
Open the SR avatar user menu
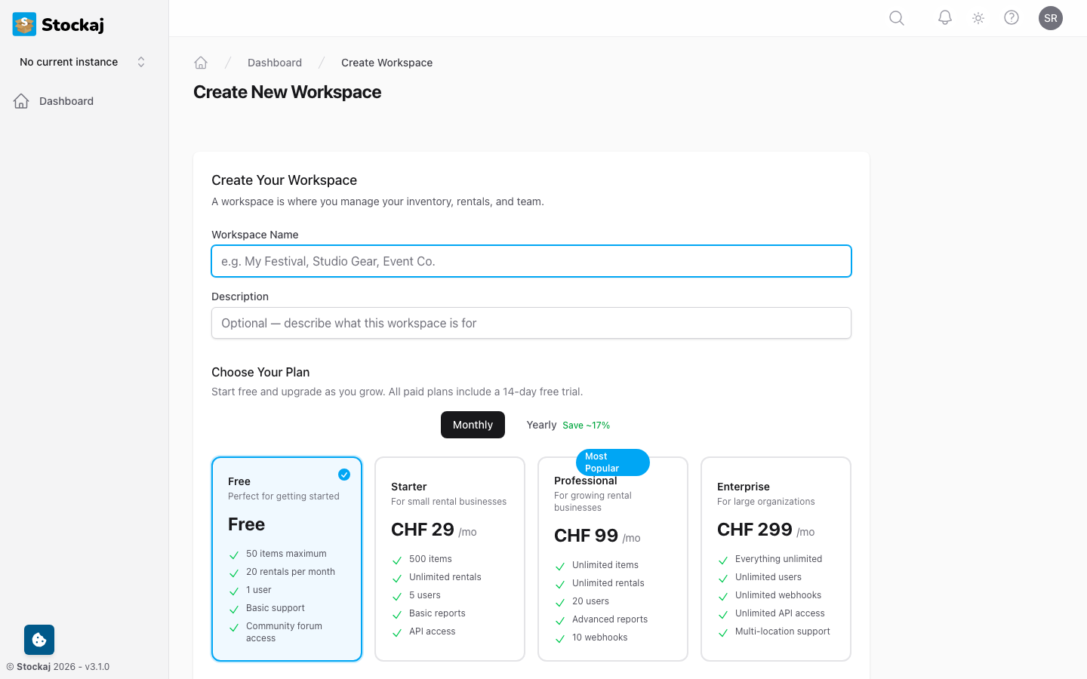1051,17
